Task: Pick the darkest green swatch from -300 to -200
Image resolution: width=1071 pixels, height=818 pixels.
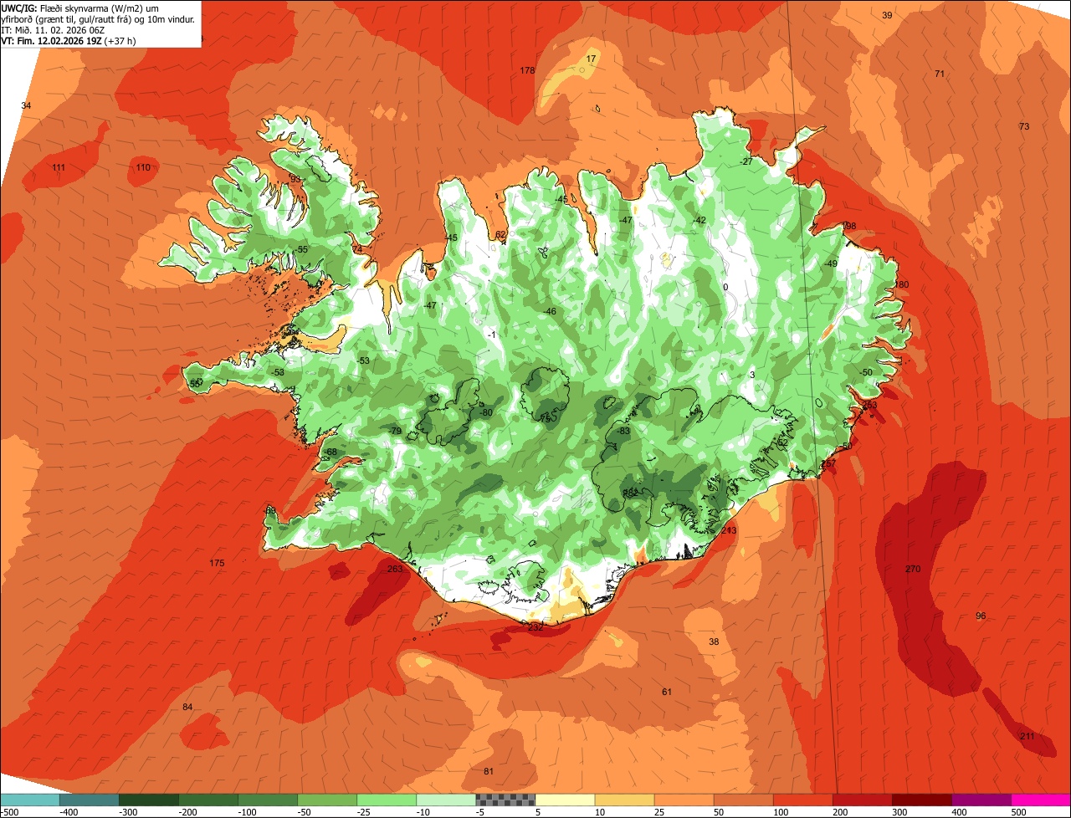Action: [x=148, y=800]
